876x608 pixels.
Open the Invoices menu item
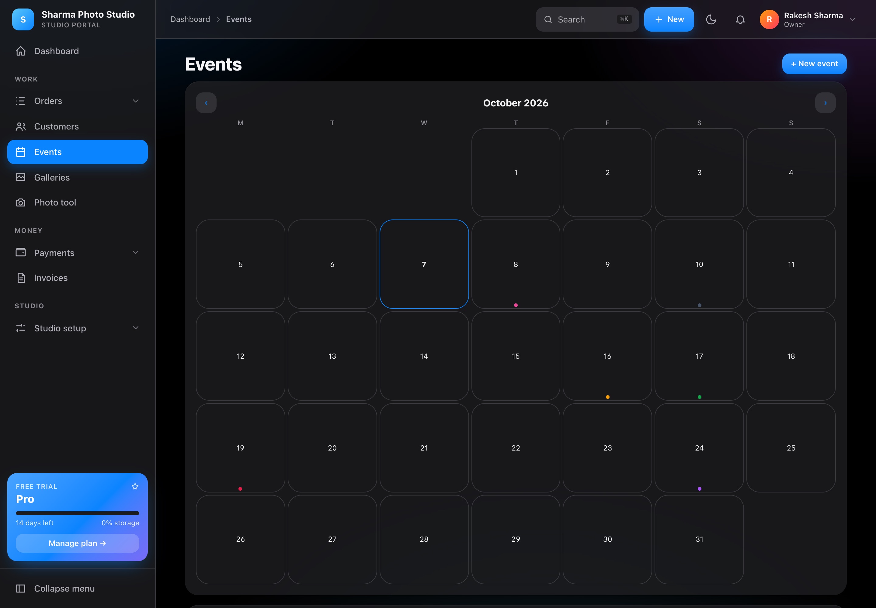point(77,278)
